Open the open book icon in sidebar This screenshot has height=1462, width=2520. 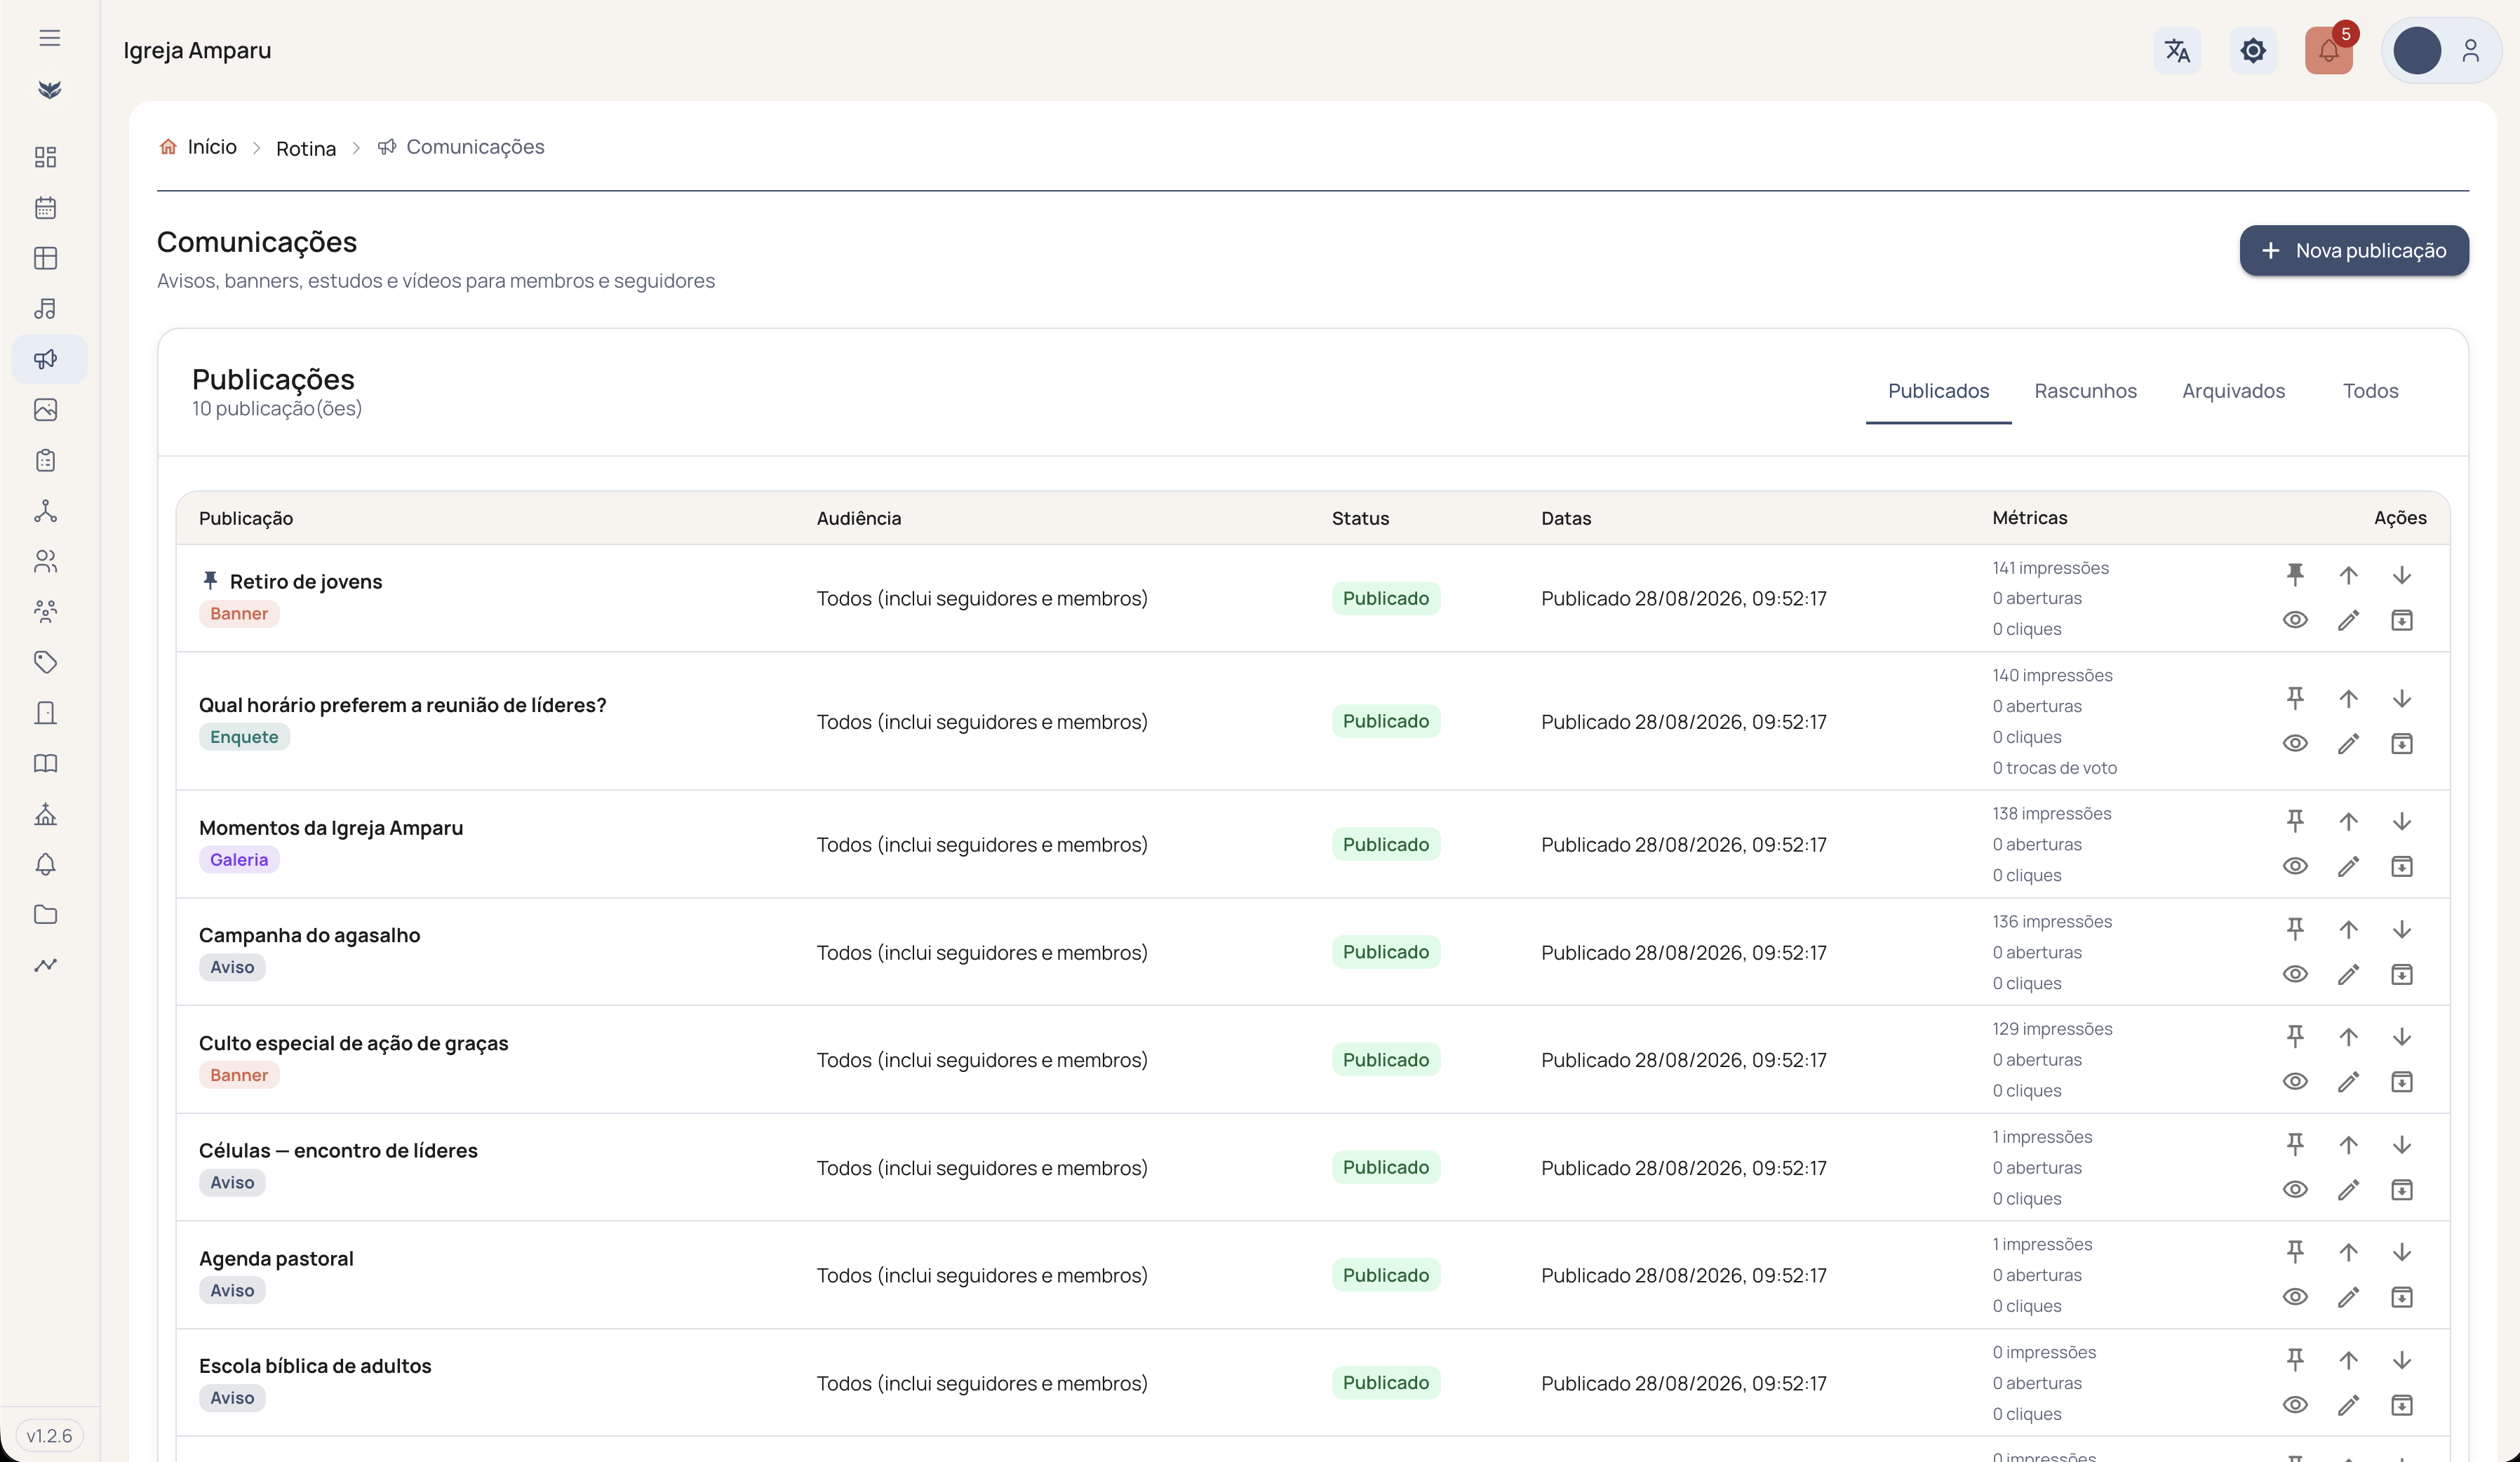pos(46,764)
